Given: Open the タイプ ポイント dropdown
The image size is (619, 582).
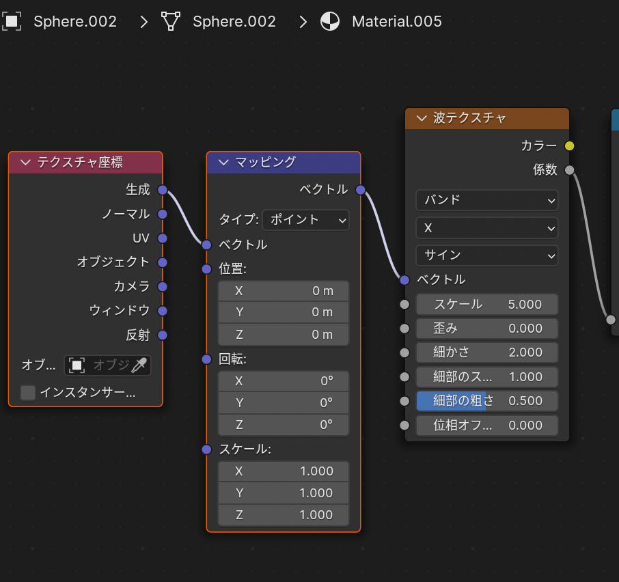Looking at the screenshot, I should 305,220.
